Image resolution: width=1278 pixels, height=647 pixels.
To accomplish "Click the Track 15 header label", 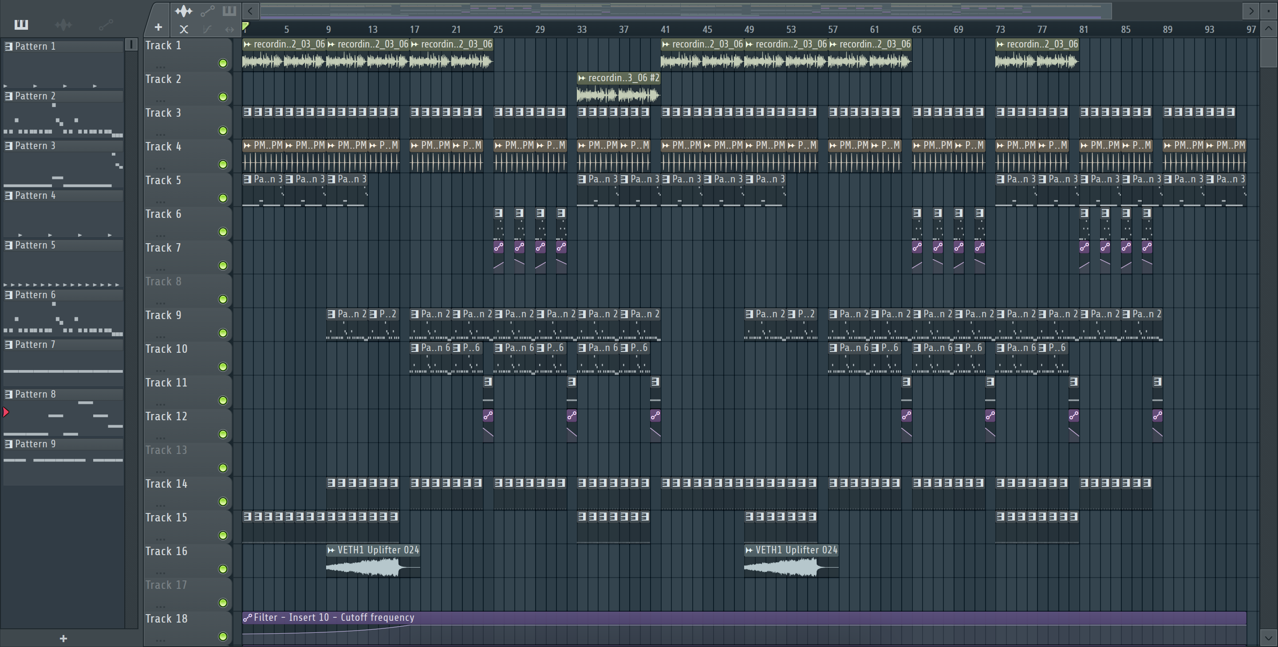I will point(166,517).
